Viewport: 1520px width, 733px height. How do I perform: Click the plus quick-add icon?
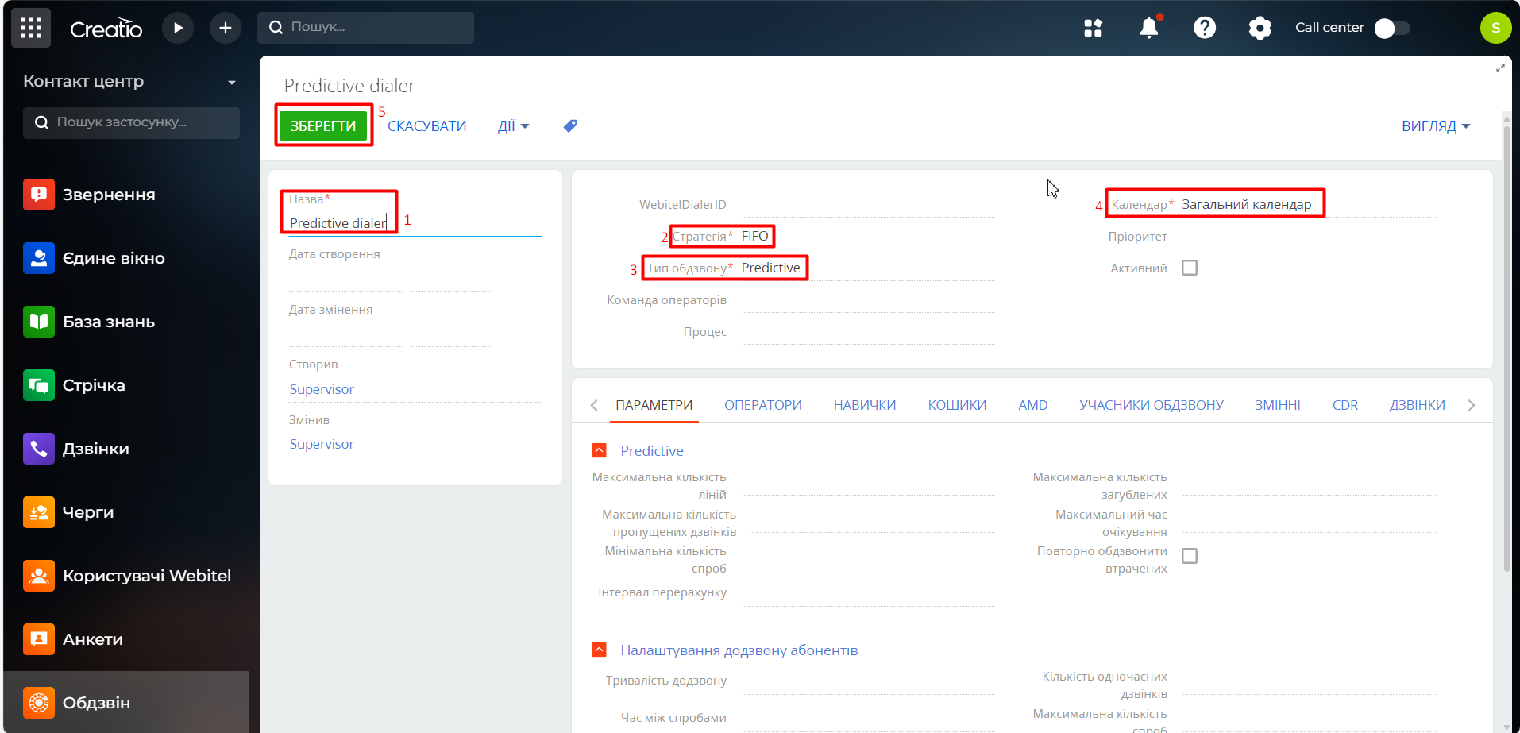[x=226, y=28]
